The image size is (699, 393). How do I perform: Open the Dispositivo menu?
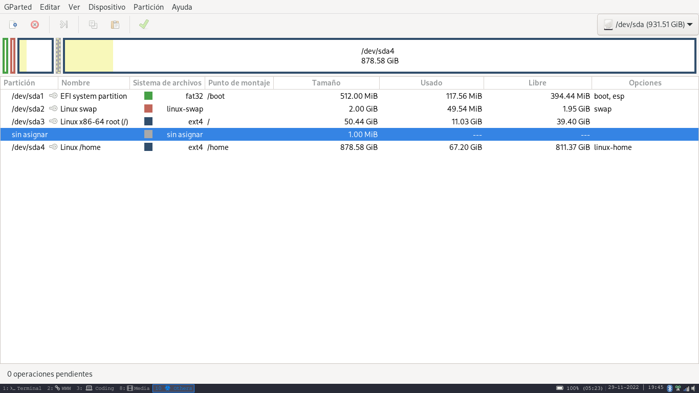coord(106,7)
